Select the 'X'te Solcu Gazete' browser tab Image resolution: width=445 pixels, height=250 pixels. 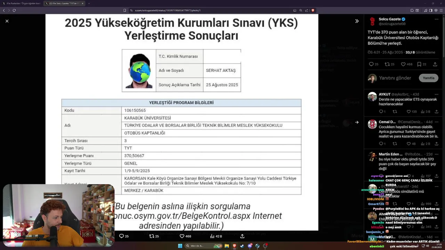pyautogui.click(x=64, y=3)
